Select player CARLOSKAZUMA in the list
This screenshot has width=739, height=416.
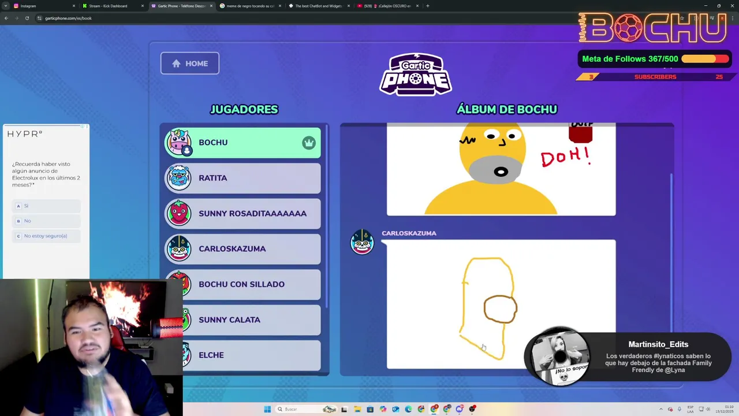[242, 248]
